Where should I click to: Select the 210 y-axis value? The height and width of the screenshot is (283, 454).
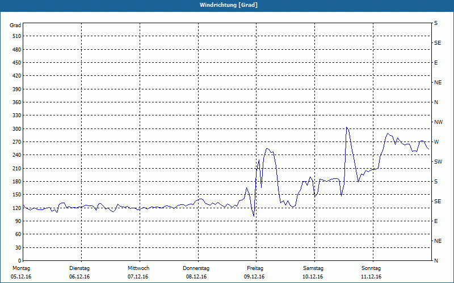pyautogui.click(x=17, y=168)
